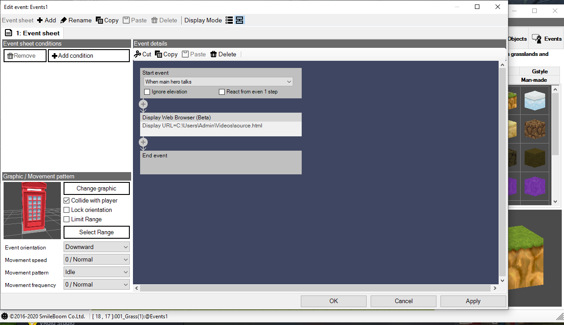Select purple block tile beside the scrollbar
Image resolution: width=564 pixels, height=325 pixels.
point(535,186)
